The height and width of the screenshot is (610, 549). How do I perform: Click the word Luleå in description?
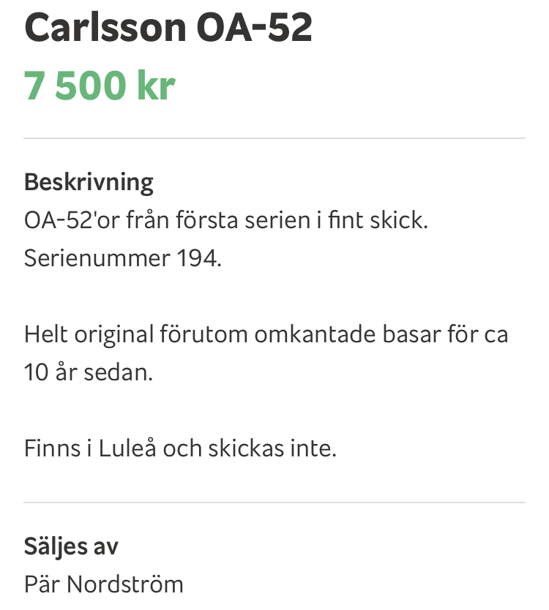point(127,448)
